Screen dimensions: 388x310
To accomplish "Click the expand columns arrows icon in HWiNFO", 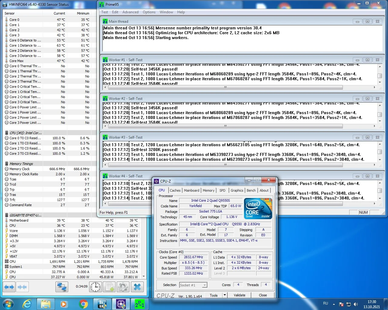I will [9, 287].
